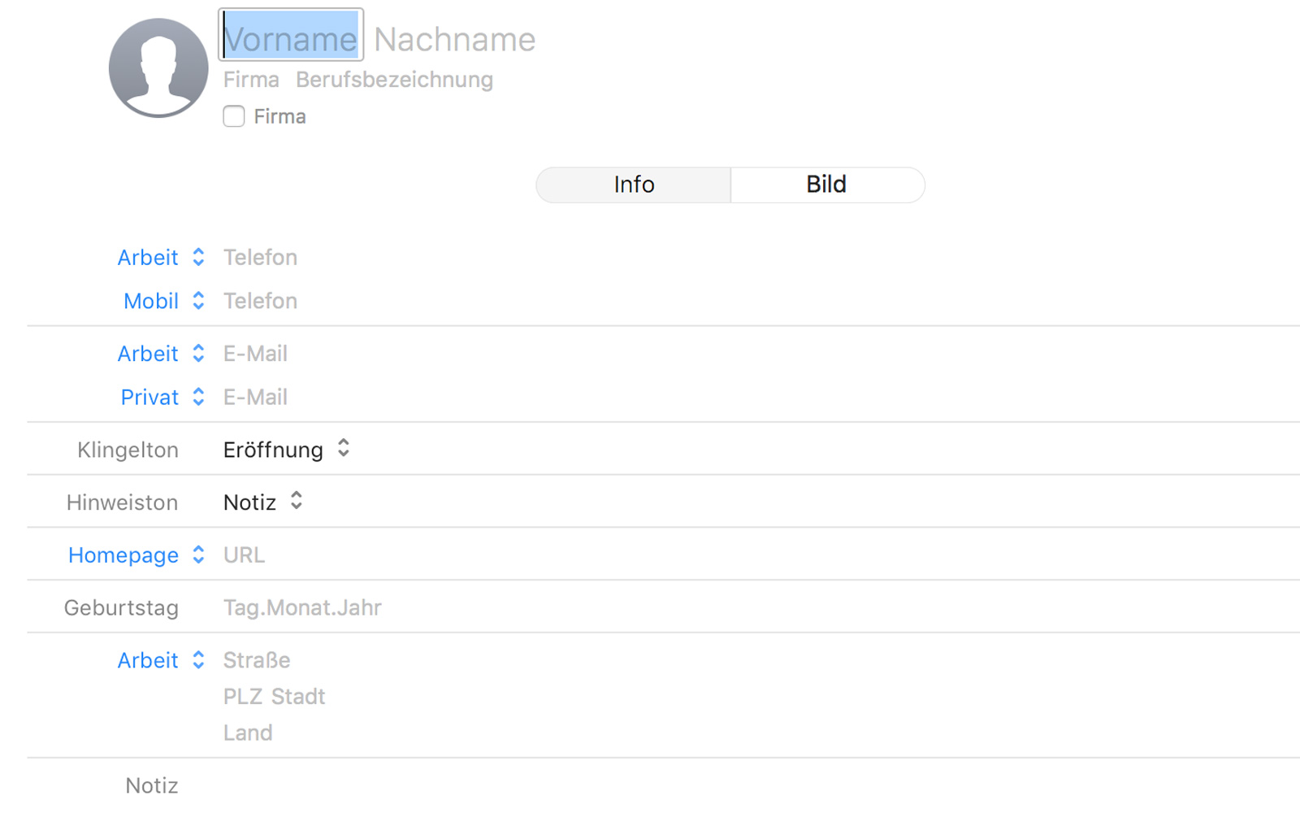The height and width of the screenshot is (813, 1300).
Task: Click the contact avatar placeholder picture
Action: pos(158,68)
